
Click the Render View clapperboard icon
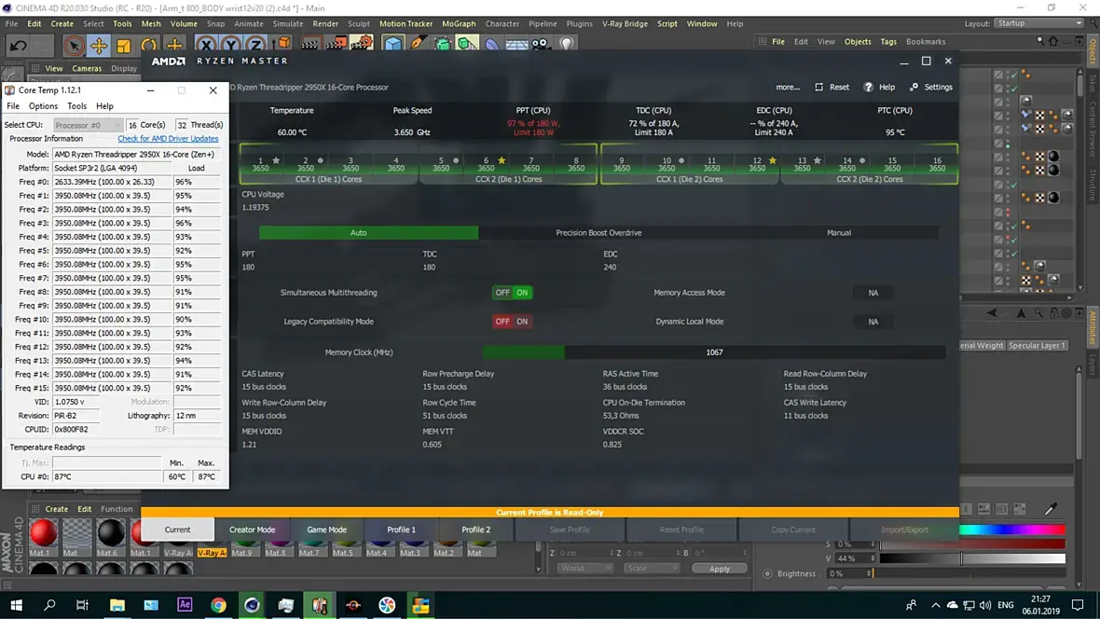[x=310, y=45]
